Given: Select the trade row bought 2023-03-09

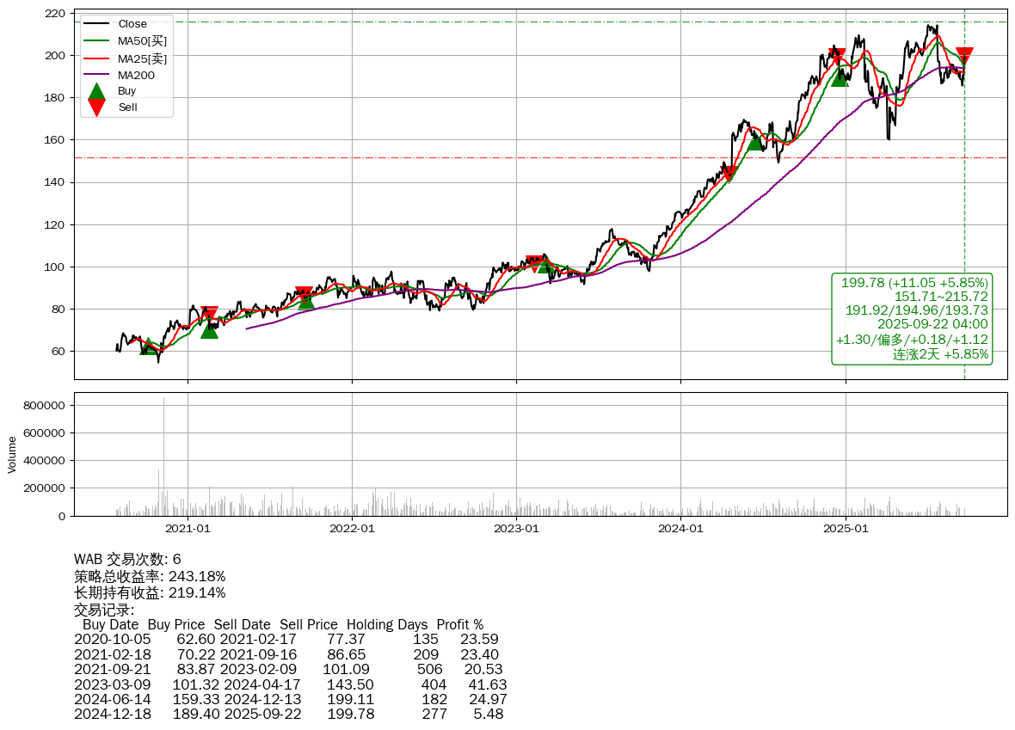Looking at the screenshot, I should pos(290,684).
